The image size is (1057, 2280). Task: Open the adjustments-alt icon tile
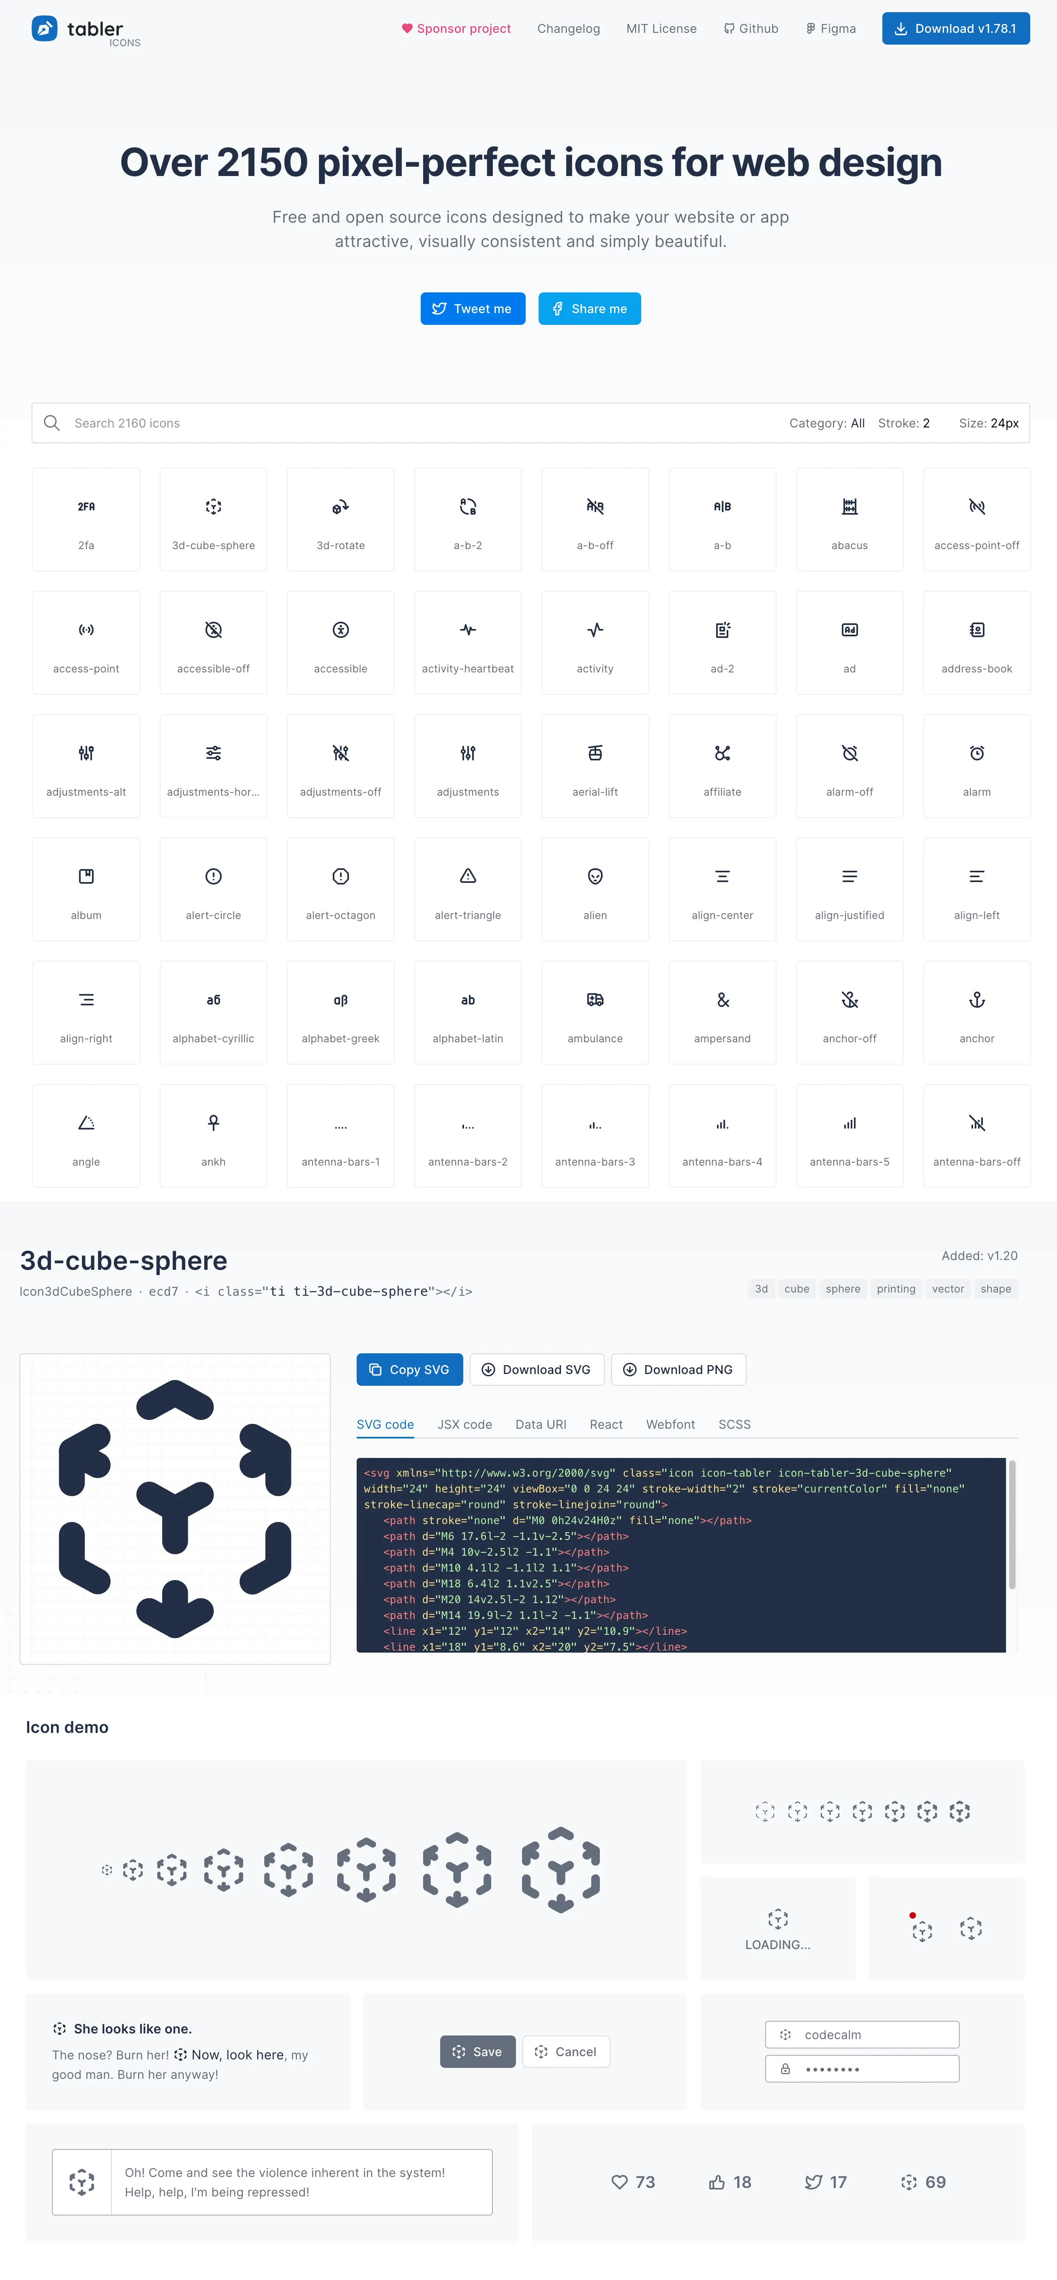[86, 766]
